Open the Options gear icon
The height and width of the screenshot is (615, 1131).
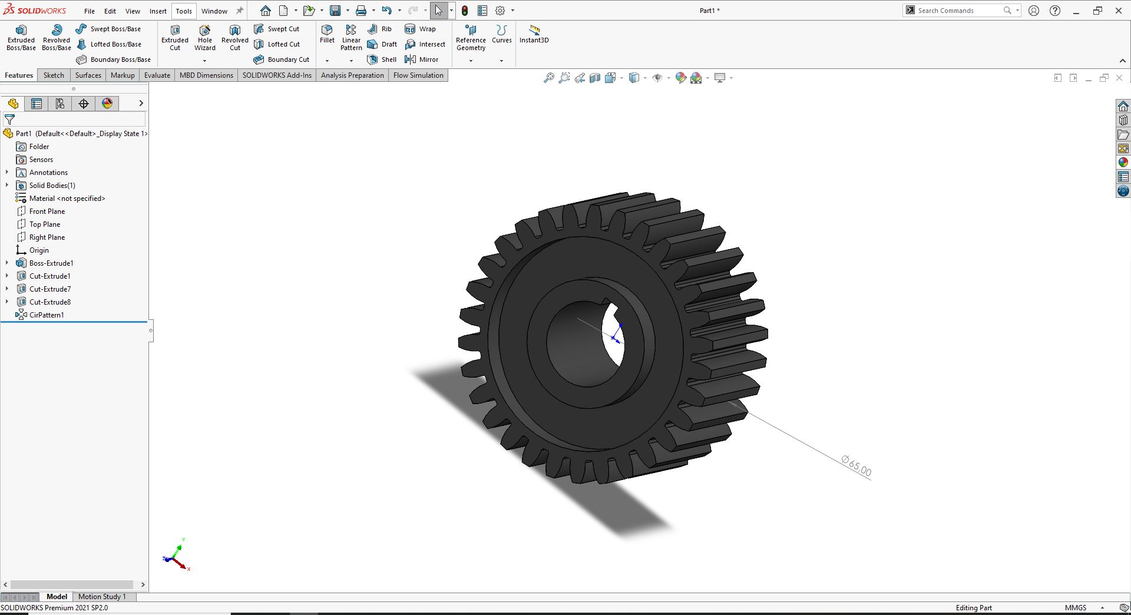pyautogui.click(x=500, y=11)
